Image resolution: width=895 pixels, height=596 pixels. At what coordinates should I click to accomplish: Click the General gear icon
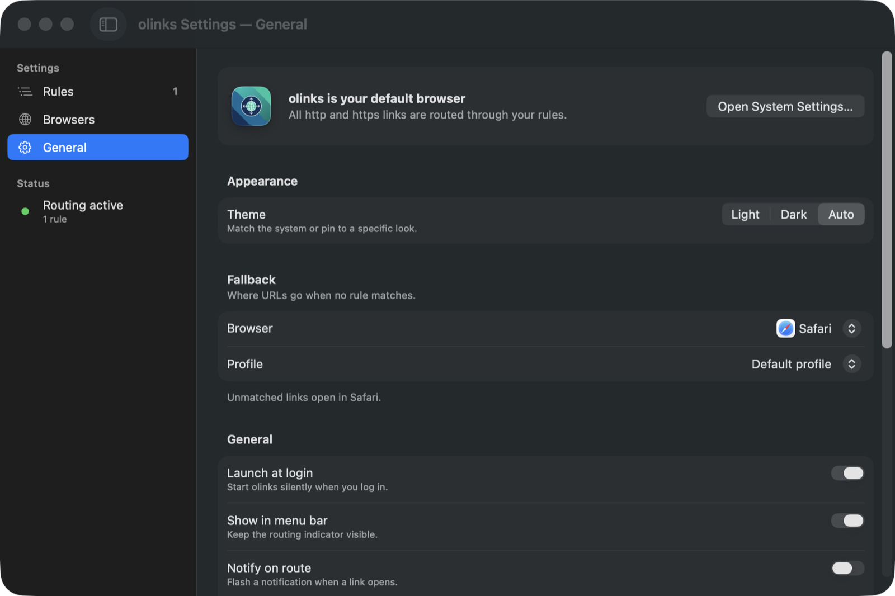click(25, 147)
